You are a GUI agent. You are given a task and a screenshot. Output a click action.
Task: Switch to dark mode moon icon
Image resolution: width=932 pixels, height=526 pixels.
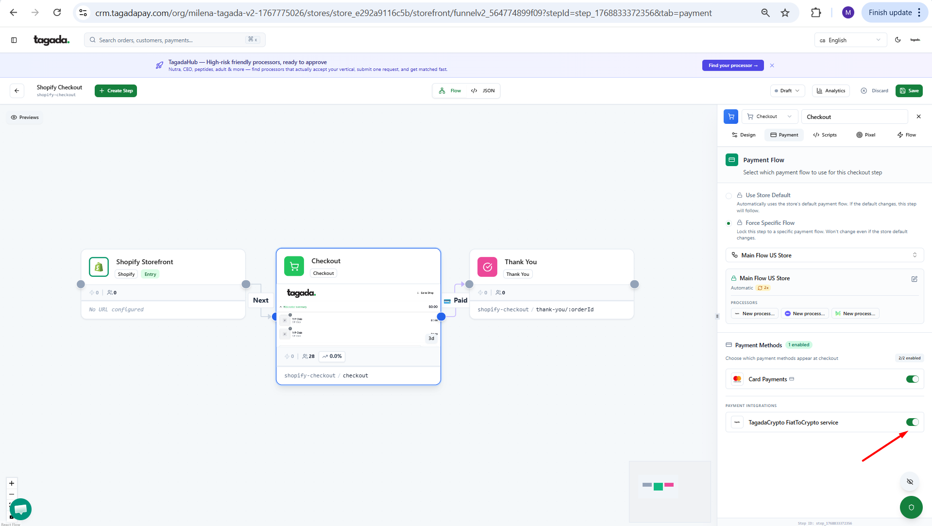point(898,40)
